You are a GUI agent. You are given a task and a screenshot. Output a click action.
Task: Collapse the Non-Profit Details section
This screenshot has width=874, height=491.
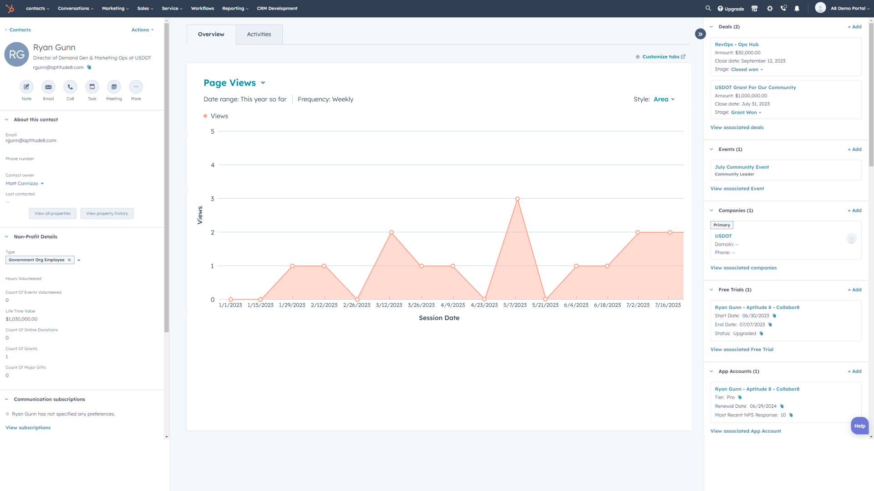(x=7, y=237)
